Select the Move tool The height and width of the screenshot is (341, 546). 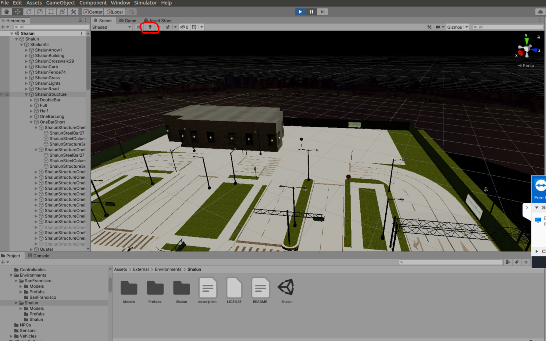[18, 12]
